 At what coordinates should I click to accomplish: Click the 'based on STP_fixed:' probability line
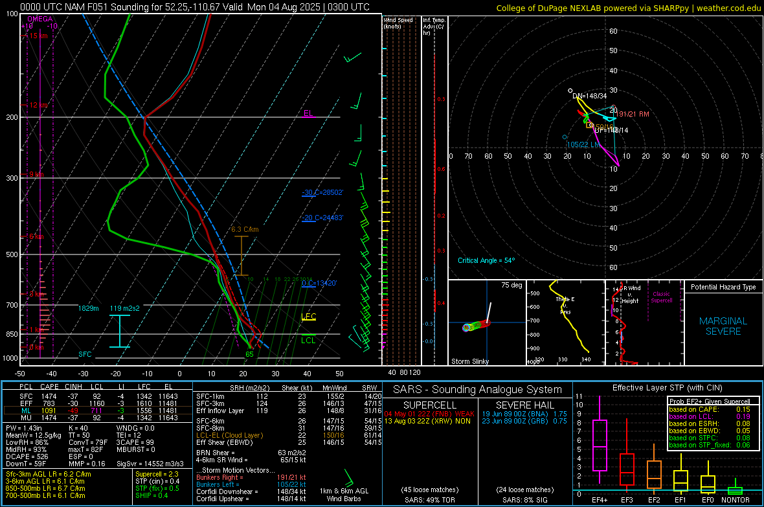pyautogui.click(x=710, y=445)
